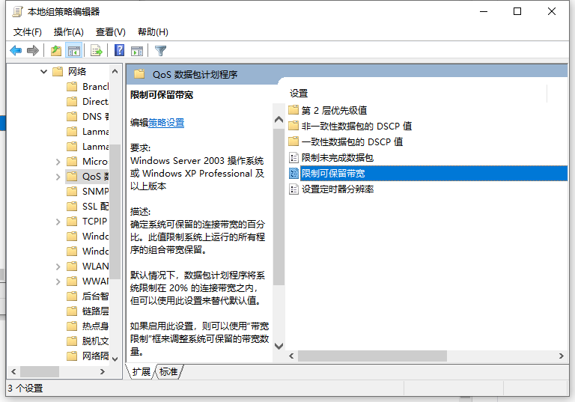Viewport: 575px width, 402px height.
Task: Select the 链路层 folder in tree
Action: tap(88, 311)
